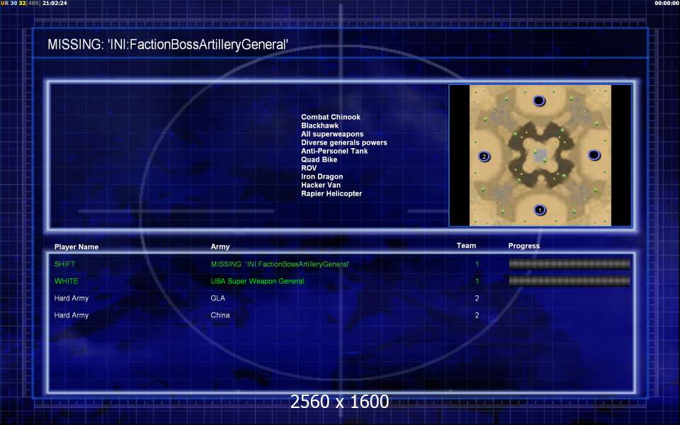Viewport: 680px width, 425px height.
Task: Click the 'Hacker Van' line
Action: click(321, 185)
